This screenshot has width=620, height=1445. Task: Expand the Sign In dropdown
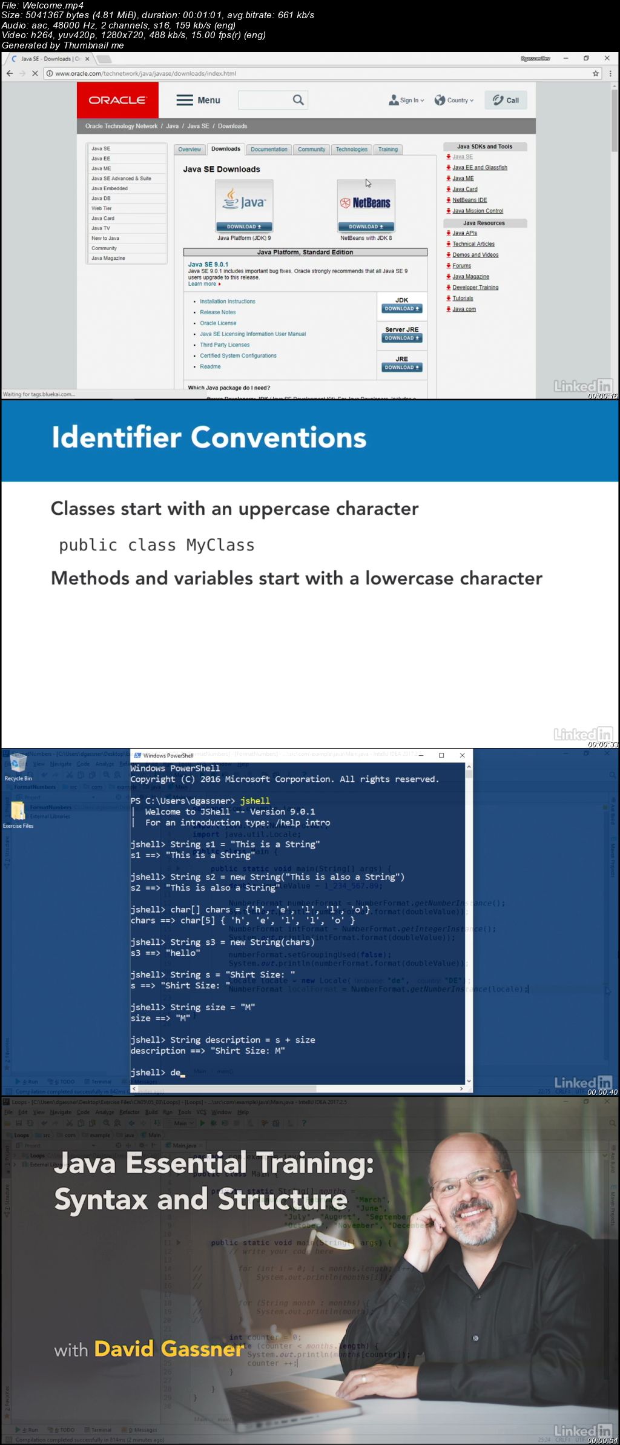[407, 100]
